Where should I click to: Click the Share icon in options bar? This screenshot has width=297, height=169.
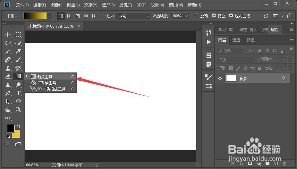(x=290, y=16)
